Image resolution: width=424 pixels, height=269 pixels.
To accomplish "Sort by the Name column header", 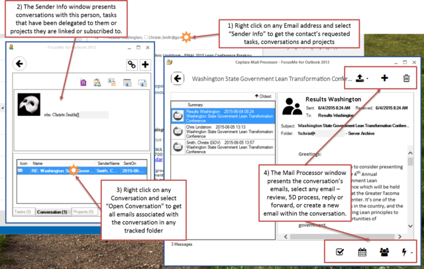I will [x=38, y=163].
